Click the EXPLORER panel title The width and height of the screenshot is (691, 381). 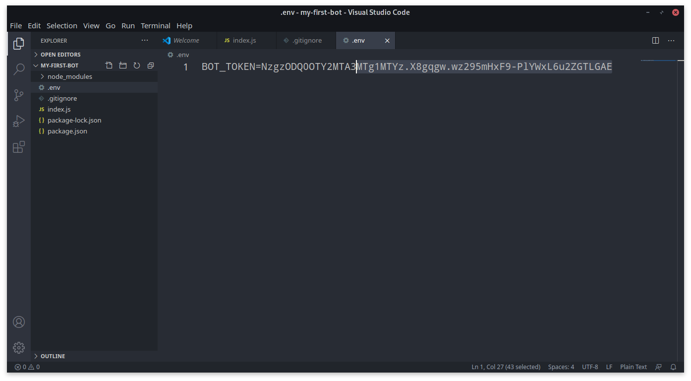coord(54,41)
